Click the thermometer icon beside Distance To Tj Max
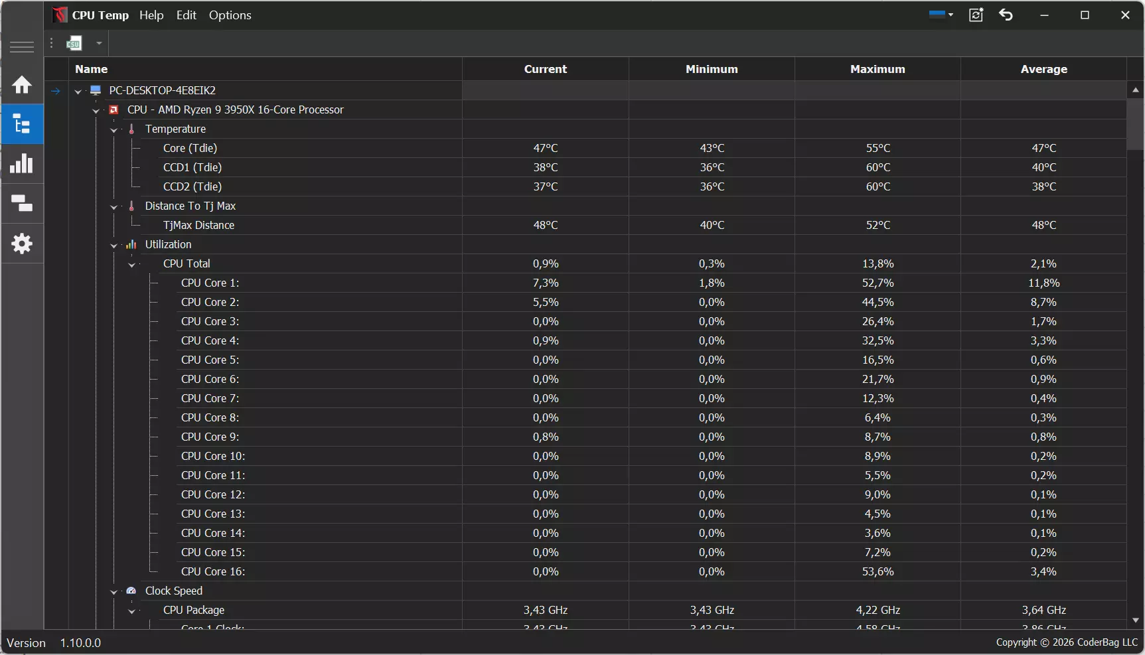This screenshot has width=1145, height=655. [131, 206]
